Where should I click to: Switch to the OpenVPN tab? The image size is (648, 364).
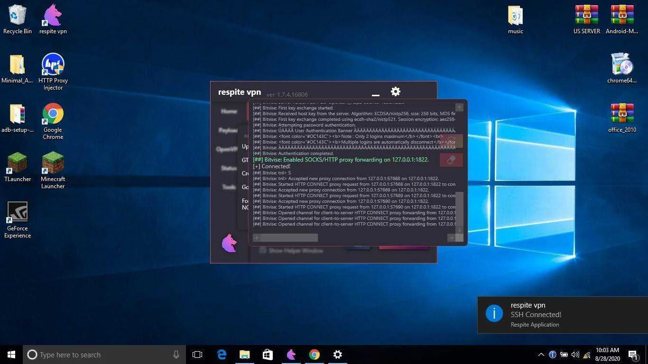pos(227,149)
